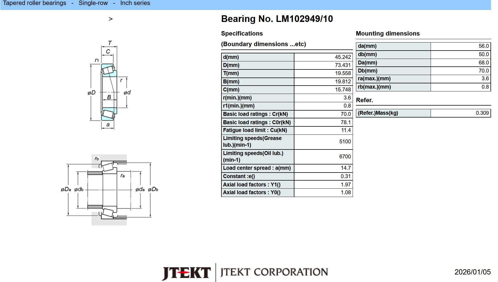This screenshot has width=498, height=282.
Task: Click 'Tapered roller bearings' in the header bar
Action: [35, 3]
